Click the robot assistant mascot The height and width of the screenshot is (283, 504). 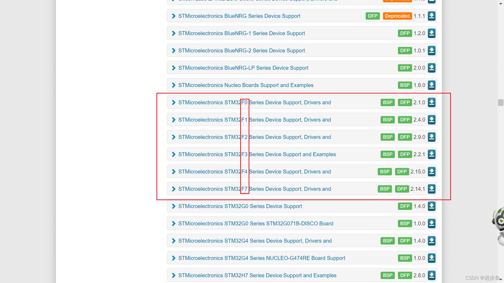[499, 226]
